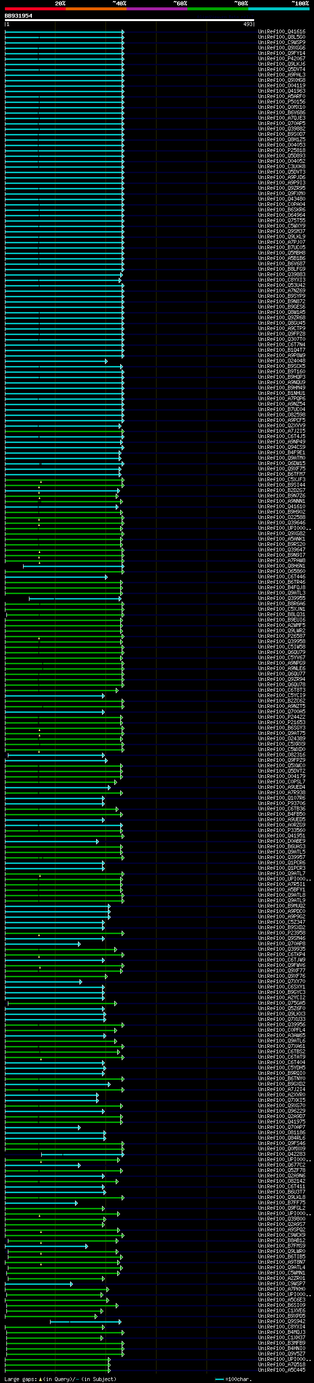Click UniRef100_A9NNN1 in the list
Viewport: 314px width, 1383px height.
click(282, 501)
